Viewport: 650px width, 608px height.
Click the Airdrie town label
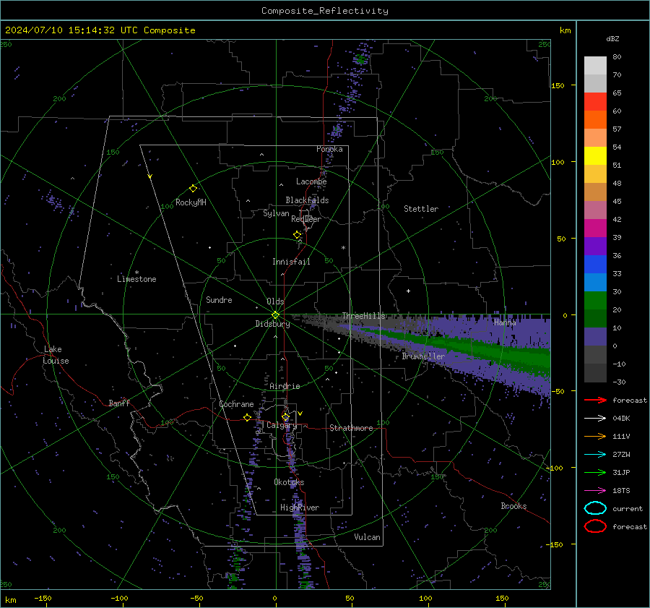click(285, 386)
